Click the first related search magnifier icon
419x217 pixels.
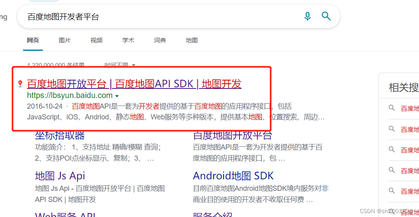coord(392,108)
